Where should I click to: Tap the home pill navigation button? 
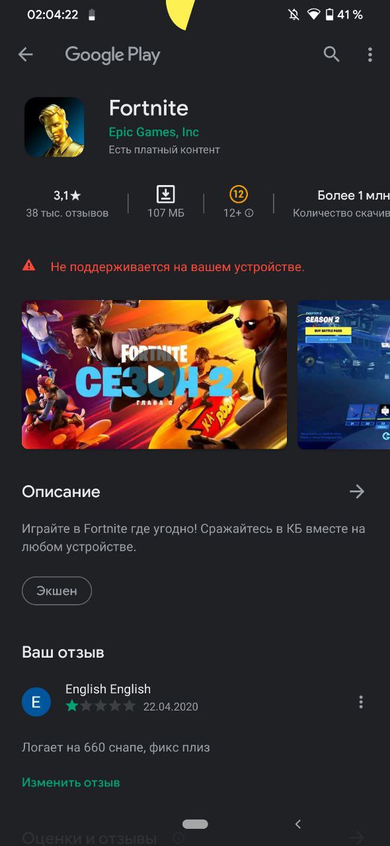point(195,824)
